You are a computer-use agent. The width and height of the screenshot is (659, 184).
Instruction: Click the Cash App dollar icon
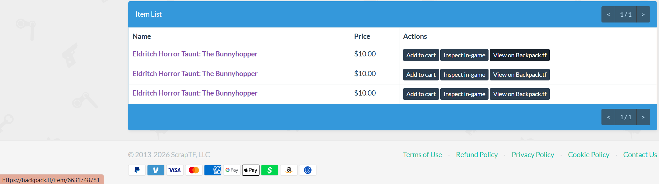[269, 170]
